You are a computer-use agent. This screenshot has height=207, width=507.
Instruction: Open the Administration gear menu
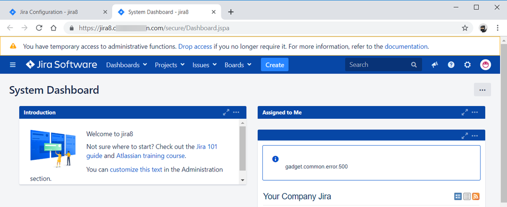[x=467, y=65]
